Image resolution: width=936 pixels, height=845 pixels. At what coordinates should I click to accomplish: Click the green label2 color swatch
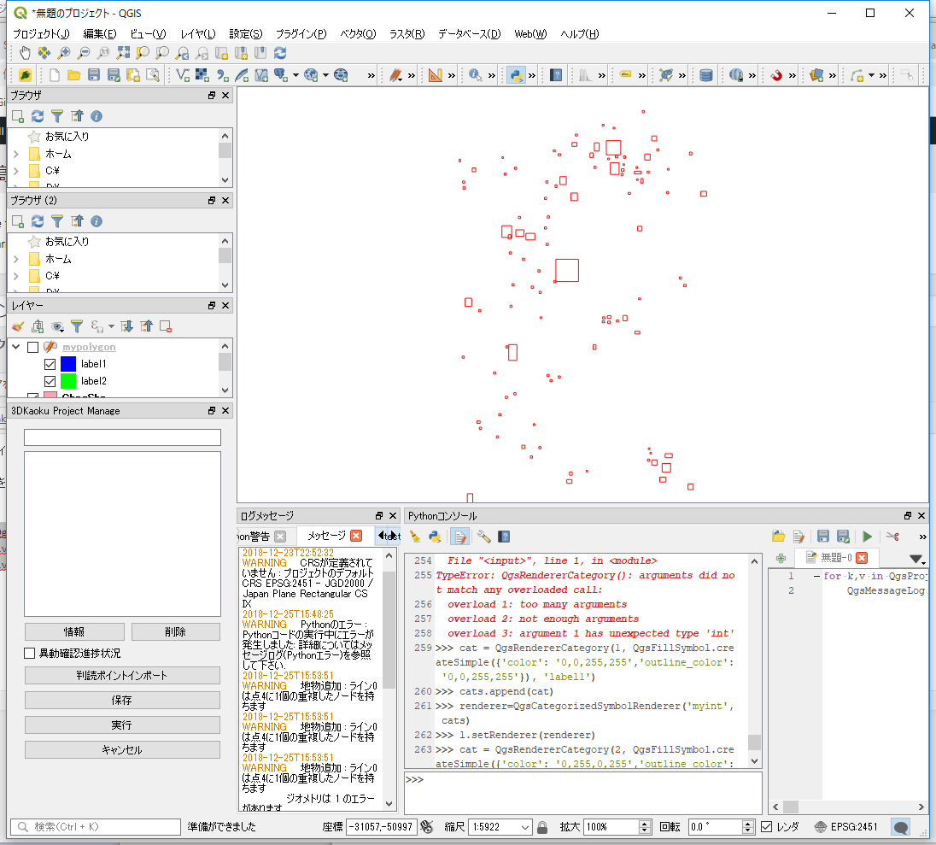(x=68, y=381)
